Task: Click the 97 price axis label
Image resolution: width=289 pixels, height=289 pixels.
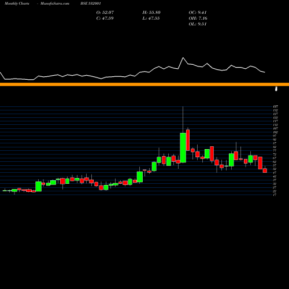Action: point(275,136)
